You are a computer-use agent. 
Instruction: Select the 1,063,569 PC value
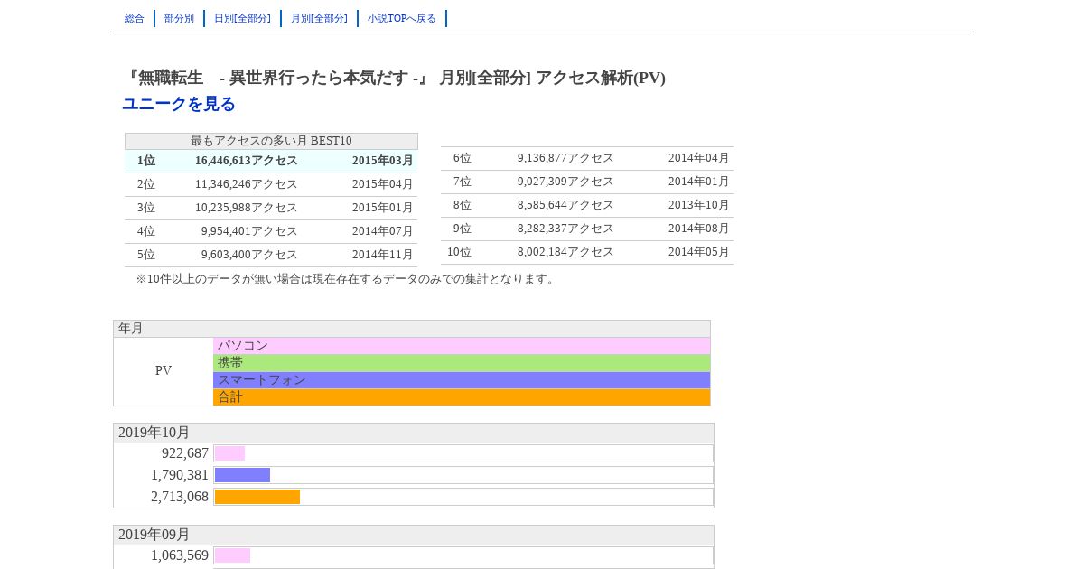180,555
